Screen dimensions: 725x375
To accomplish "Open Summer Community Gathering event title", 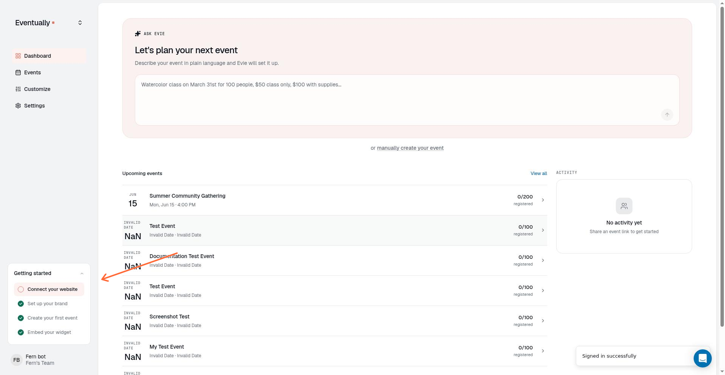I will 187,196.
